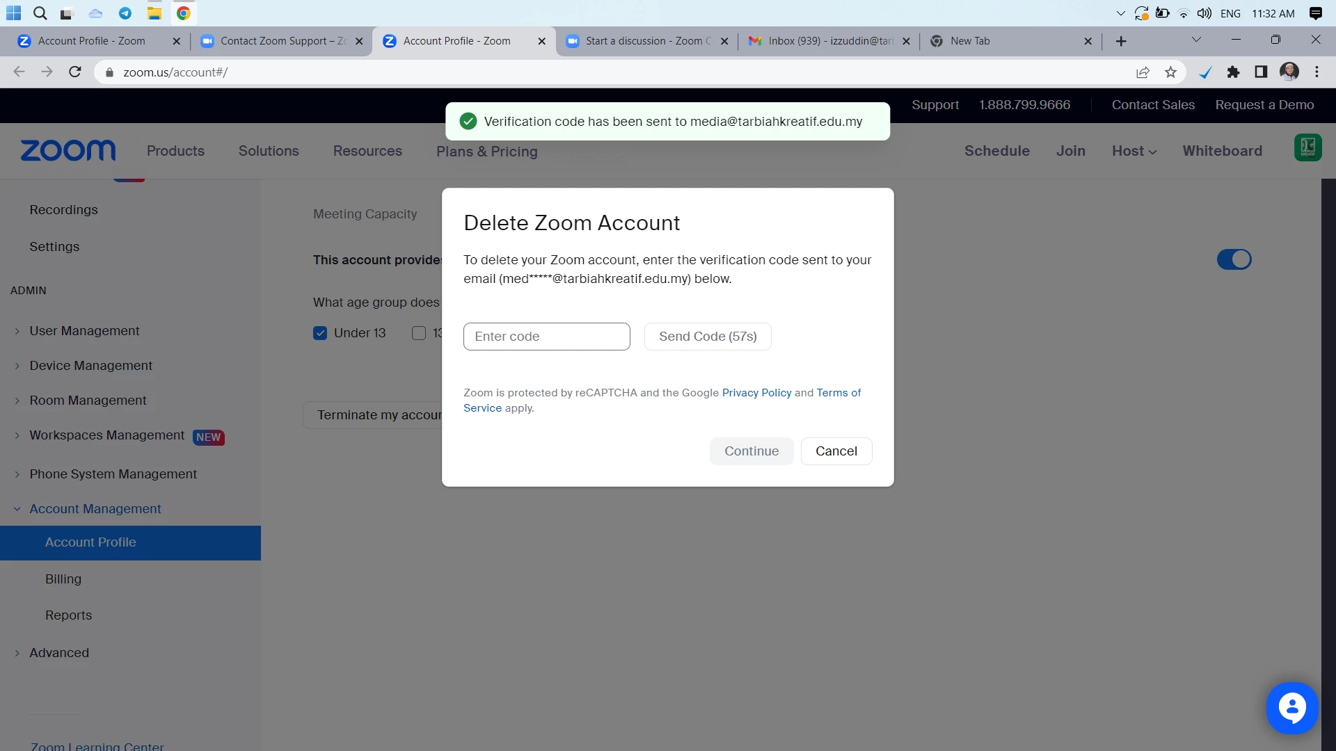The image size is (1336, 751).
Task: Open the Privacy Policy link
Action: (x=756, y=393)
